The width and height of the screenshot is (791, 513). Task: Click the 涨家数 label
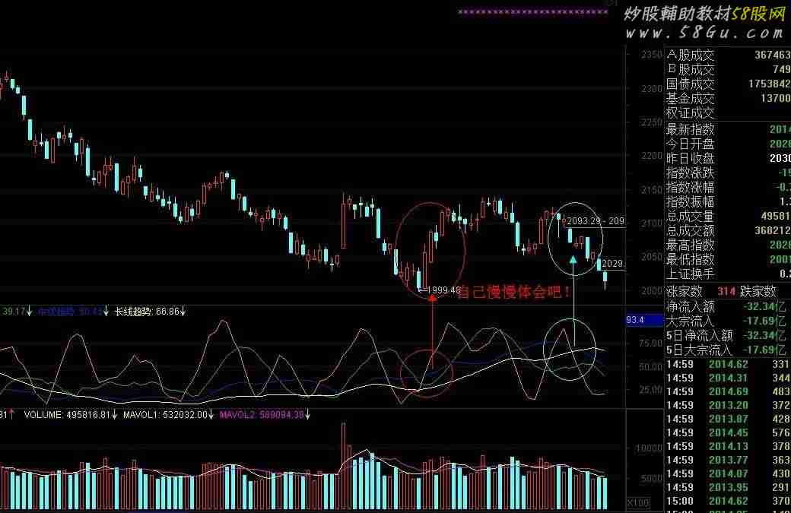[x=685, y=291]
